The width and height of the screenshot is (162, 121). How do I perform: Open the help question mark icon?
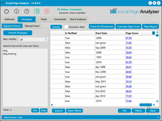(x=27, y=11)
